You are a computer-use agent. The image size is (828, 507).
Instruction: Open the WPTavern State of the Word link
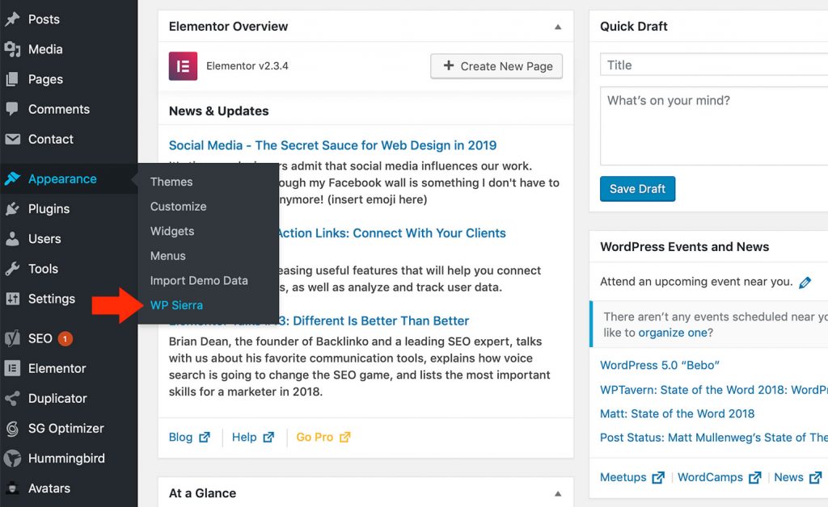click(x=714, y=390)
